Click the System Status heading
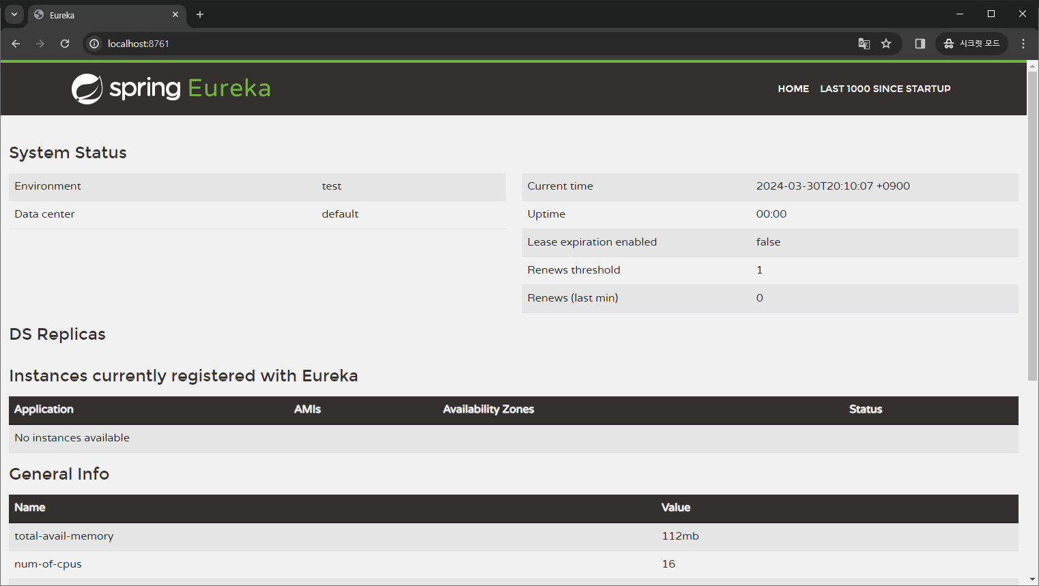The width and height of the screenshot is (1039, 586). [x=68, y=153]
